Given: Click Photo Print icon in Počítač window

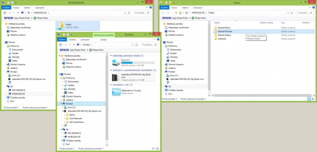Looking at the screenshot, I should pyautogui.click(x=91, y=50).
